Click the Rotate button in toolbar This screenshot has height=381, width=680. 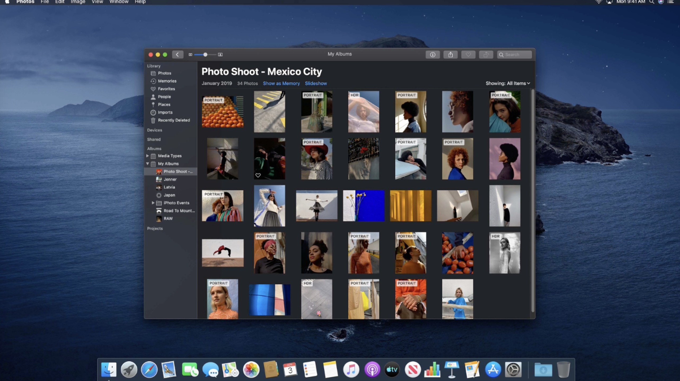486,55
